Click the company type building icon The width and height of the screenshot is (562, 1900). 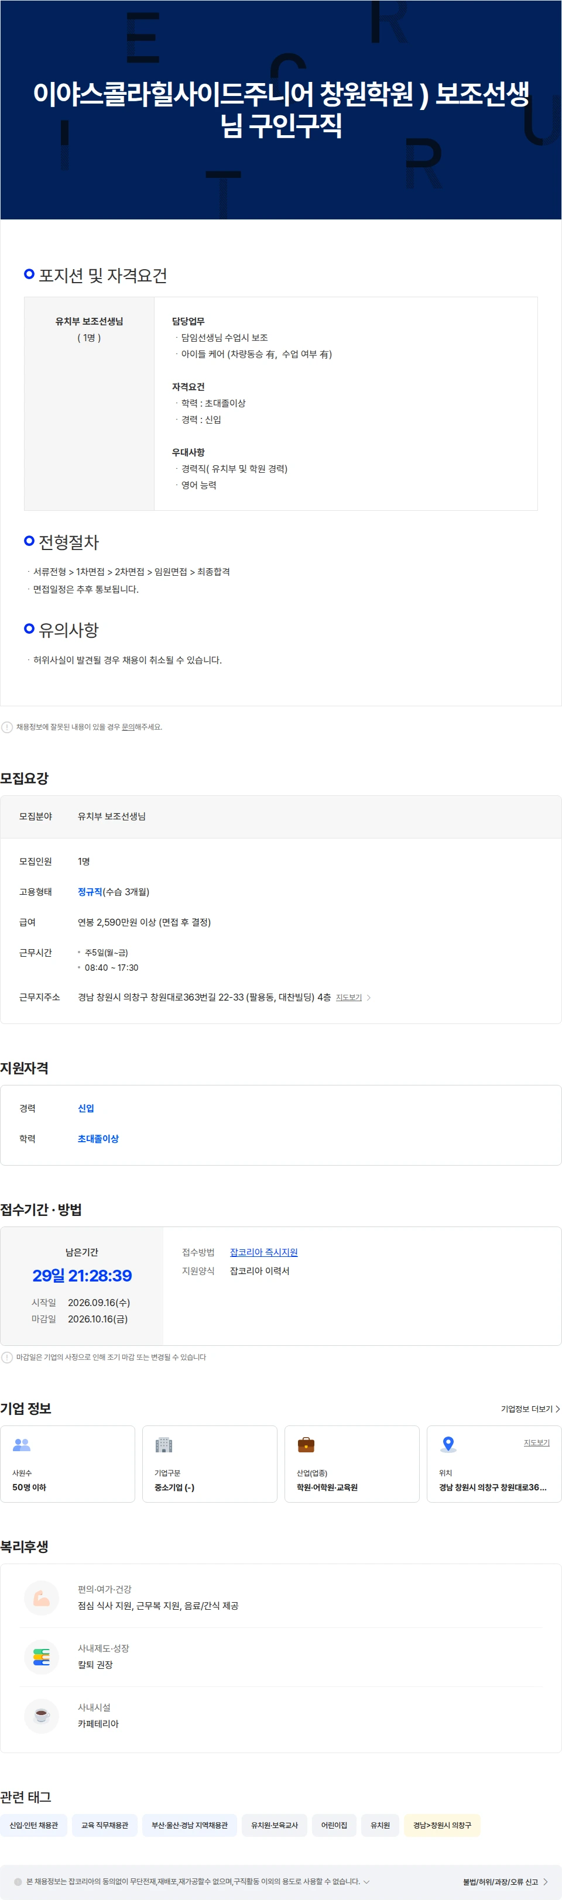pyautogui.click(x=164, y=1444)
